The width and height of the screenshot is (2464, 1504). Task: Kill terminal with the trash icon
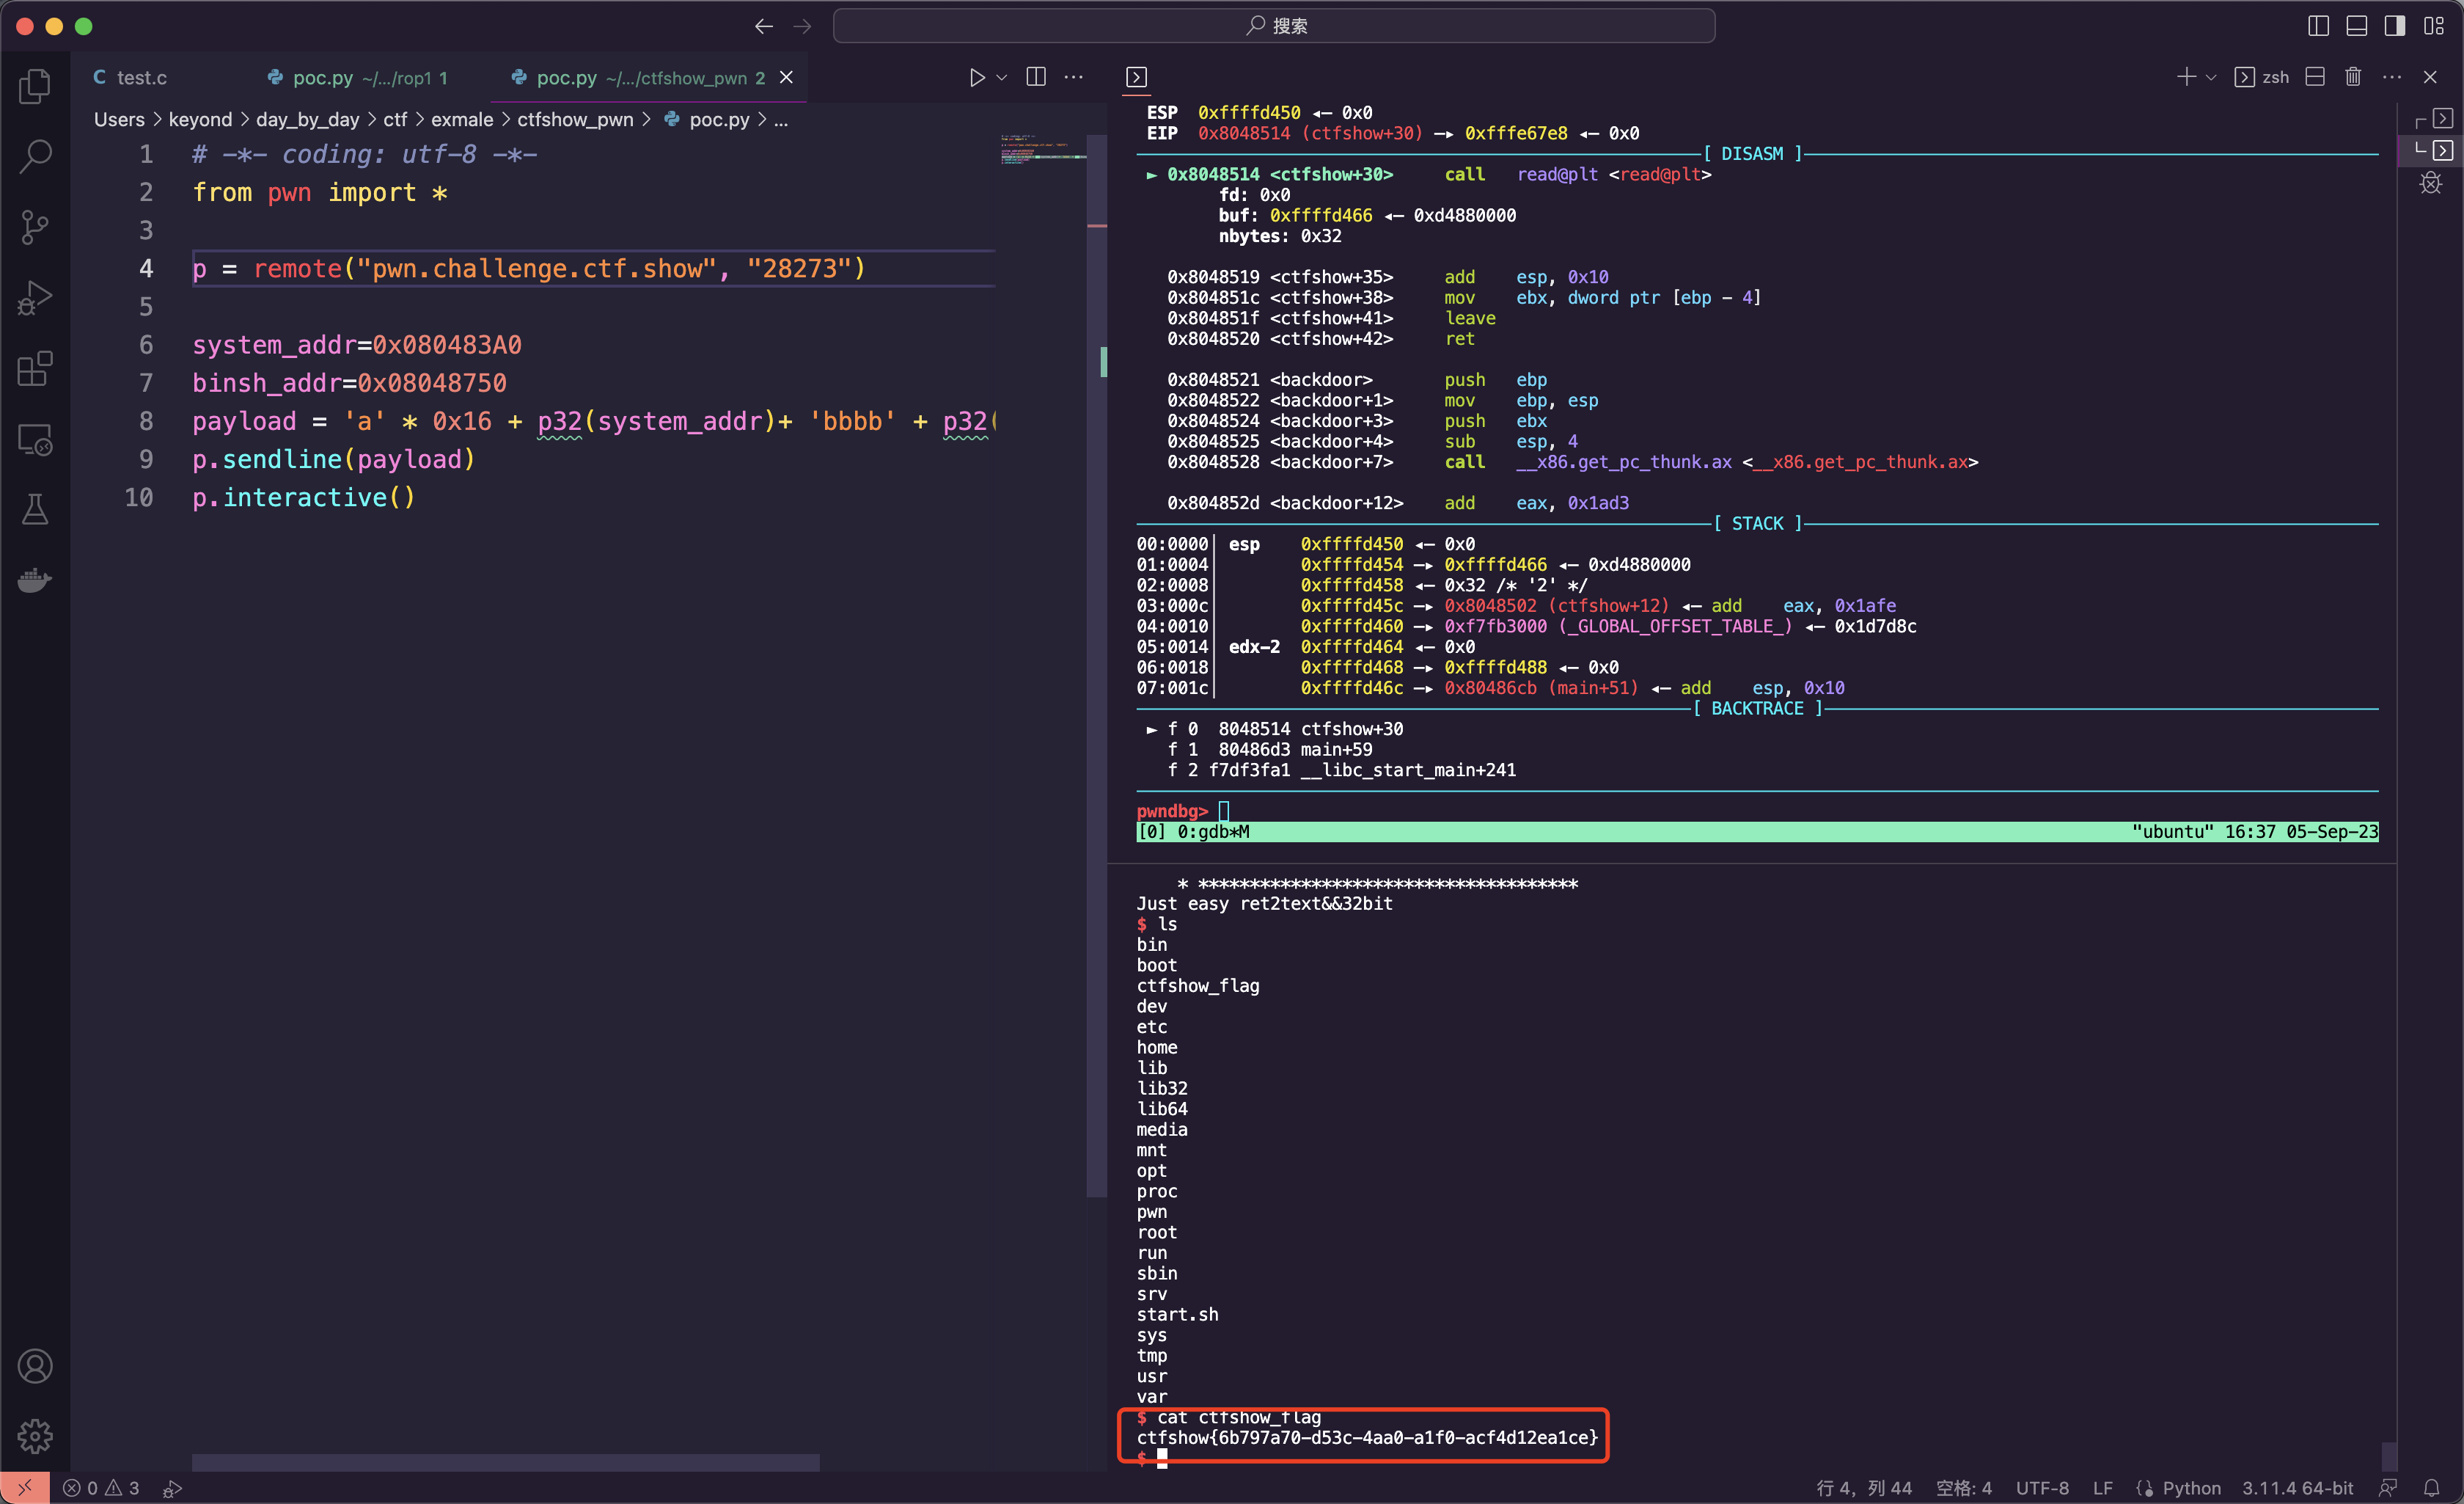(2353, 77)
